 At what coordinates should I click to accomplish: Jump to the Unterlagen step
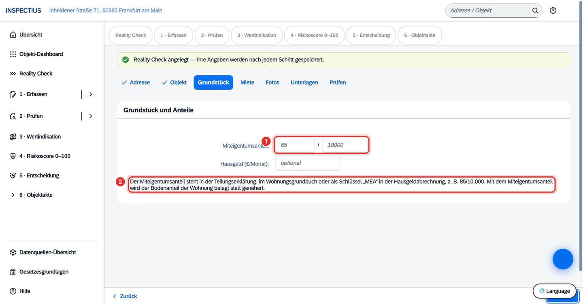click(304, 83)
